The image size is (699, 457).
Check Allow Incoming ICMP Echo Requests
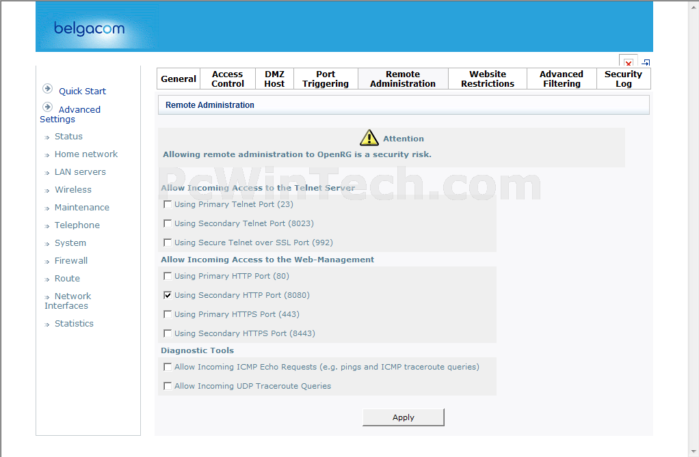(168, 367)
